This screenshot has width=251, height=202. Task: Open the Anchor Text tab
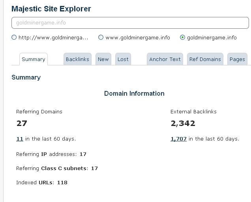165,59
